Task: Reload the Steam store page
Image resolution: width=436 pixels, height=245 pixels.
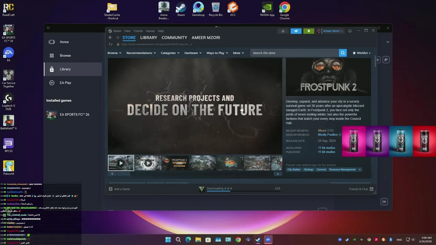Action: 110,44
